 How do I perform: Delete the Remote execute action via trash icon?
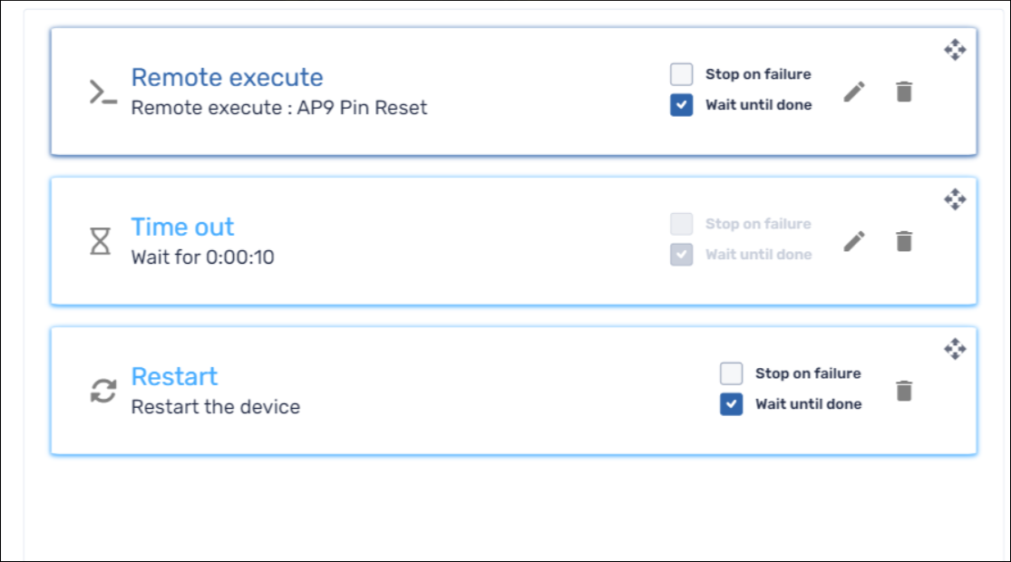pyautogui.click(x=903, y=92)
